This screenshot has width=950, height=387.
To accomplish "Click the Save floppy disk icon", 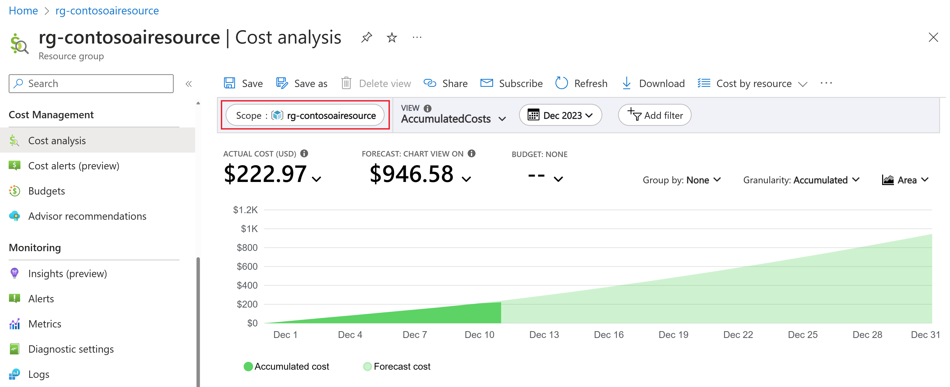I will 230,83.
